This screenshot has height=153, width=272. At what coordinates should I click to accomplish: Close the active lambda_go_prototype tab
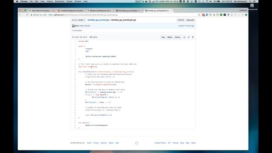pos(171,11)
